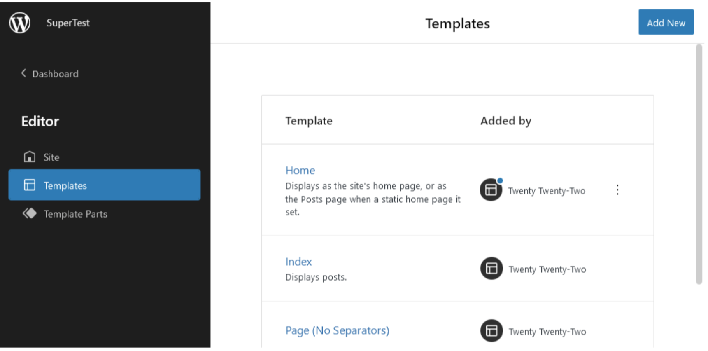This screenshot has height=351, width=708.
Task: Open the Home template actions menu
Action: click(x=617, y=190)
